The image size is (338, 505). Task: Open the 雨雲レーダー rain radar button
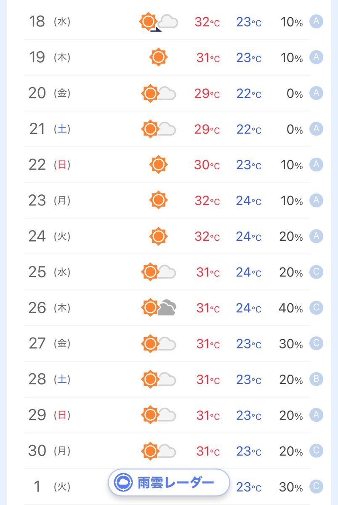[169, 482]
